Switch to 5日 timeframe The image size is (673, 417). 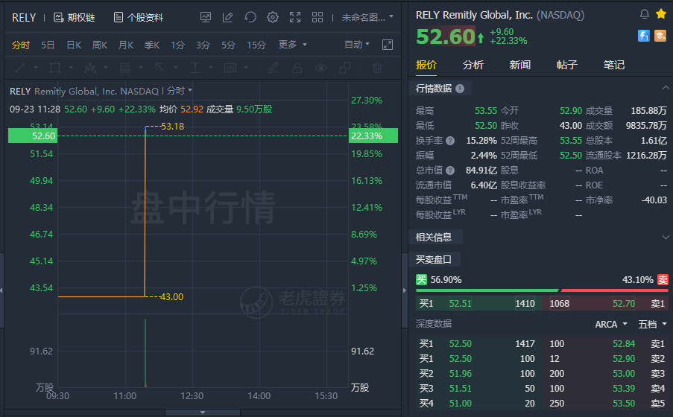48,45
